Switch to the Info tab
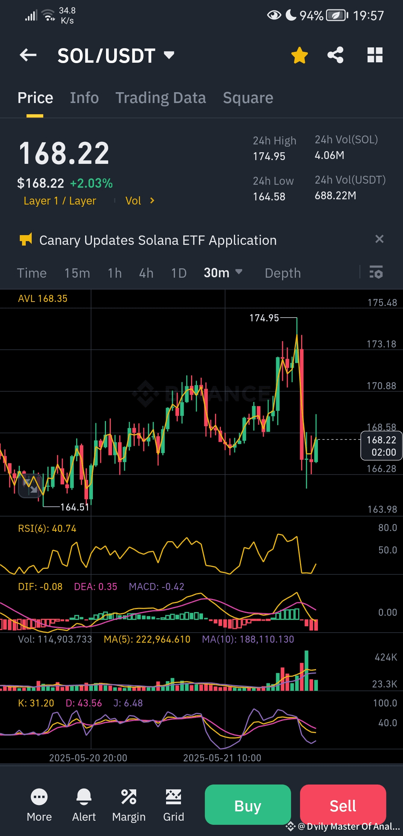 tap(84, 98)
